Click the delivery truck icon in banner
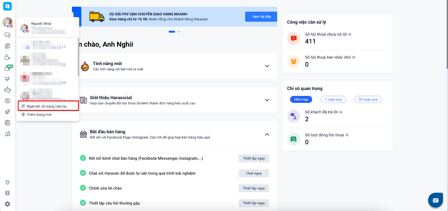Screen dimensions: 448x211 [97, 17]
